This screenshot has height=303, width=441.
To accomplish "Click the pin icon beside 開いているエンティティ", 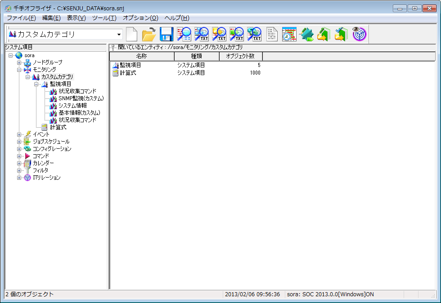I will (x=113, y=48).
